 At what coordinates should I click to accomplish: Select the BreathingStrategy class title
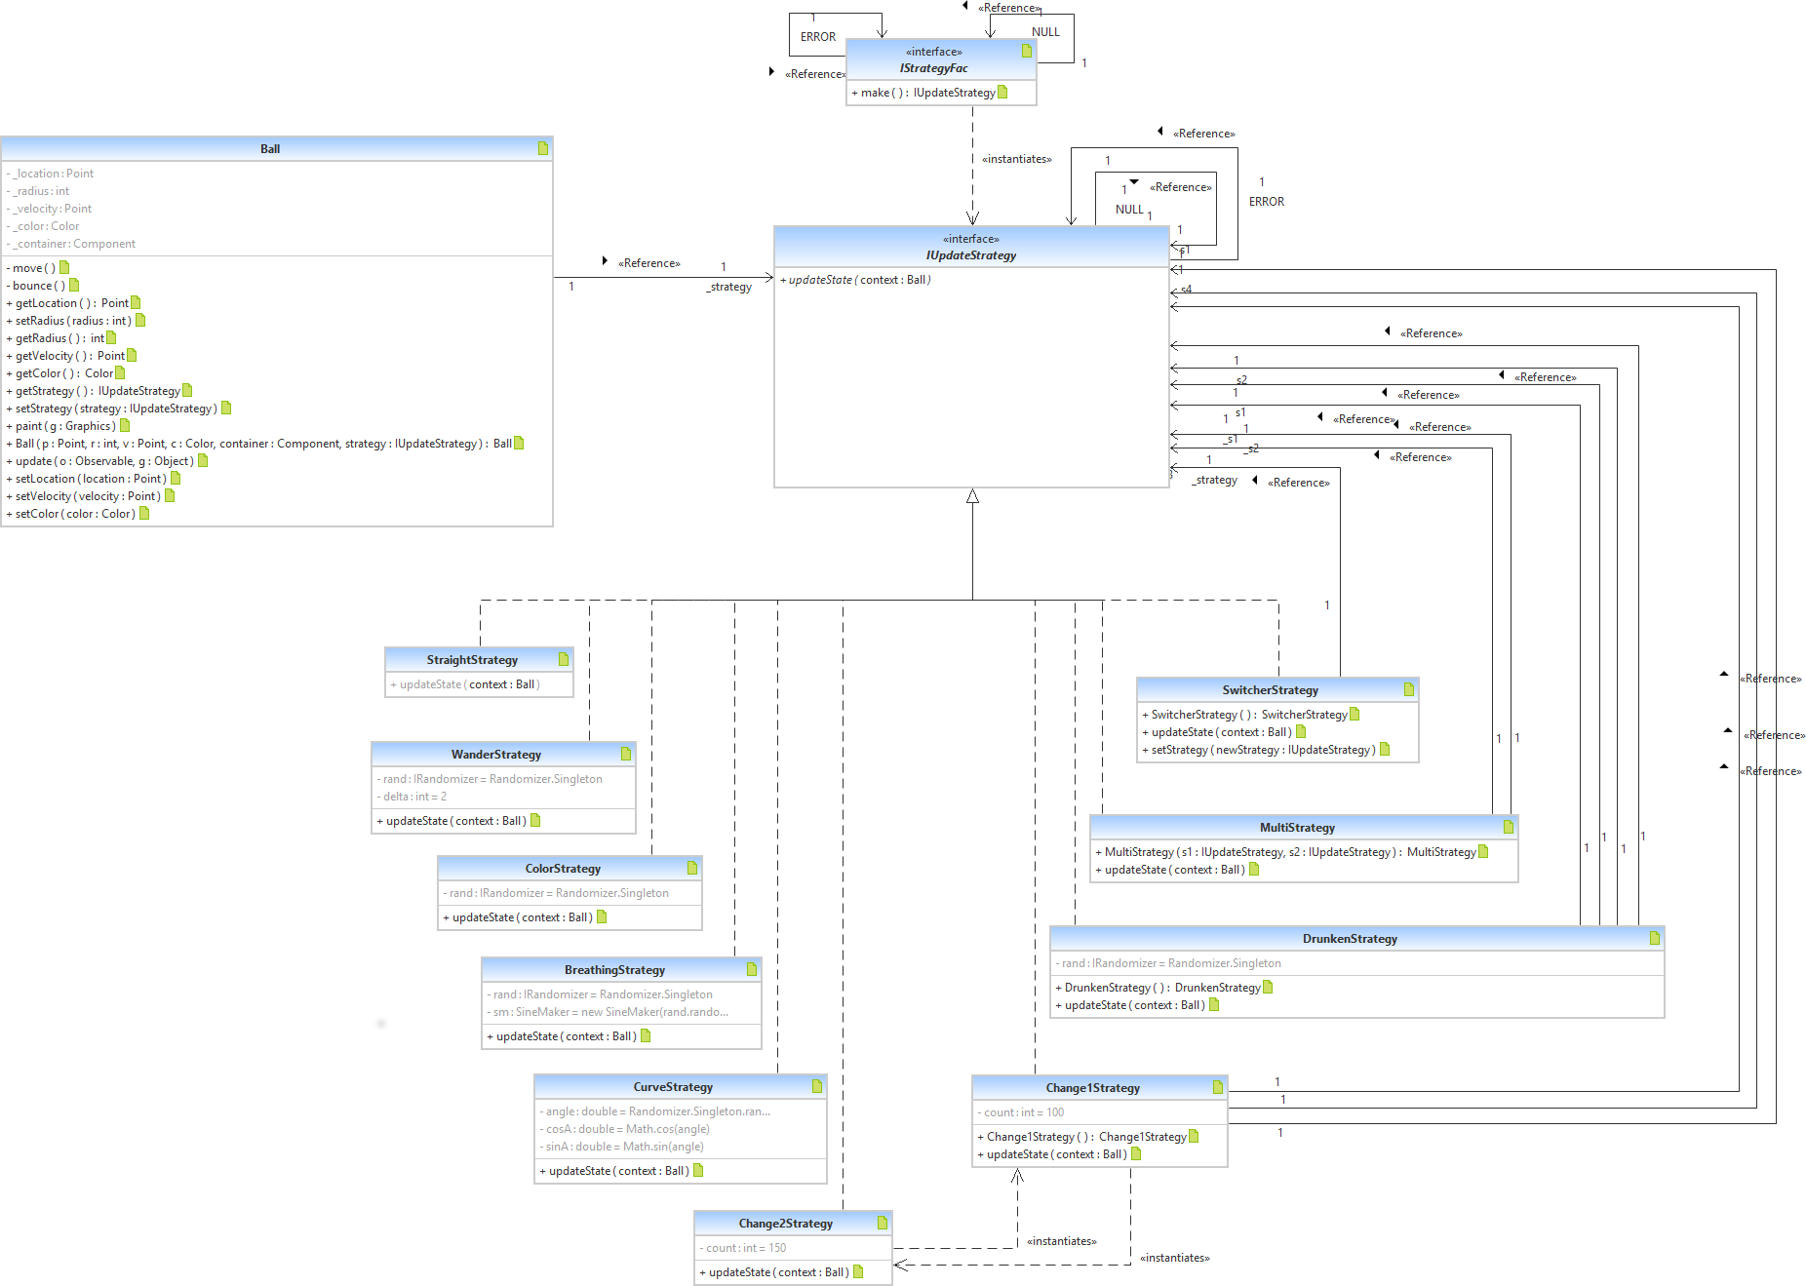tap(614, 970)
